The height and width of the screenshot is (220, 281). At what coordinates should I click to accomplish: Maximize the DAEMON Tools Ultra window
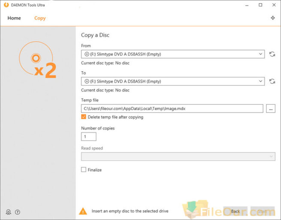[x=260, y=5]
